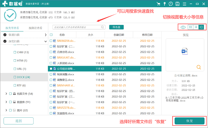Switch to 按路径查看 tab
The height and width of the screenshot is (128, 208).
tap(35, 28)
